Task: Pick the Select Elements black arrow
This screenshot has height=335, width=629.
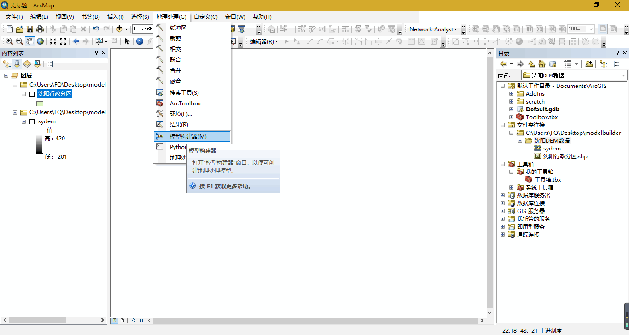Action: (128, 41)
